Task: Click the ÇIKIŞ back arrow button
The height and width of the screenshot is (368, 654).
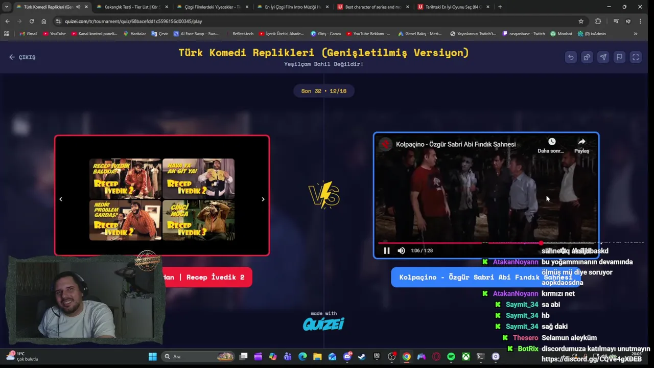Action: 22,57
